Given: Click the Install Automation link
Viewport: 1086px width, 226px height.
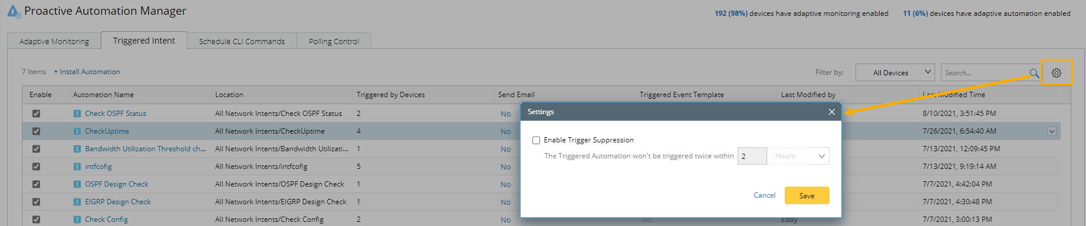Looking at the screenshot, I should tap(87, 72).
